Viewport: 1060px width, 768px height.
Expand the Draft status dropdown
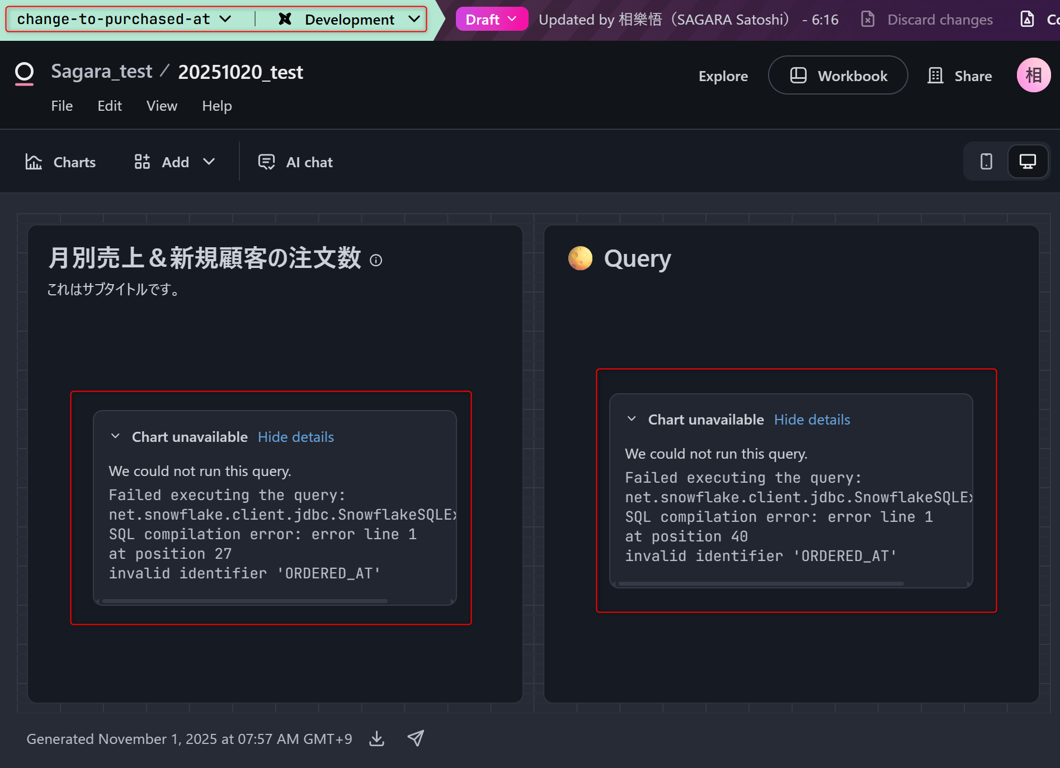(491, 20)
